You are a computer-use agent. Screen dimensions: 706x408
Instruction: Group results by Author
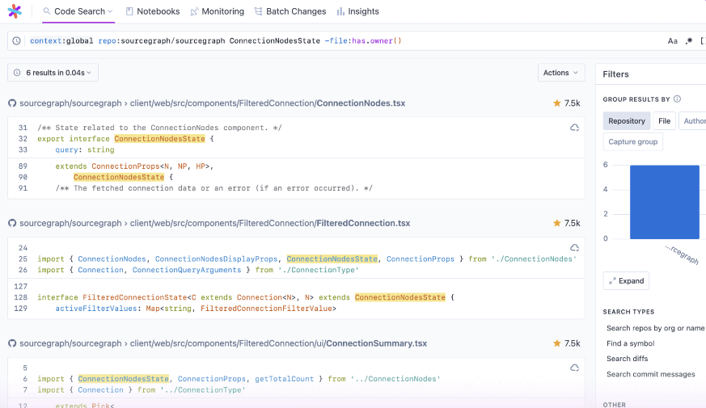pyautogui.click(x=693, y=120)
